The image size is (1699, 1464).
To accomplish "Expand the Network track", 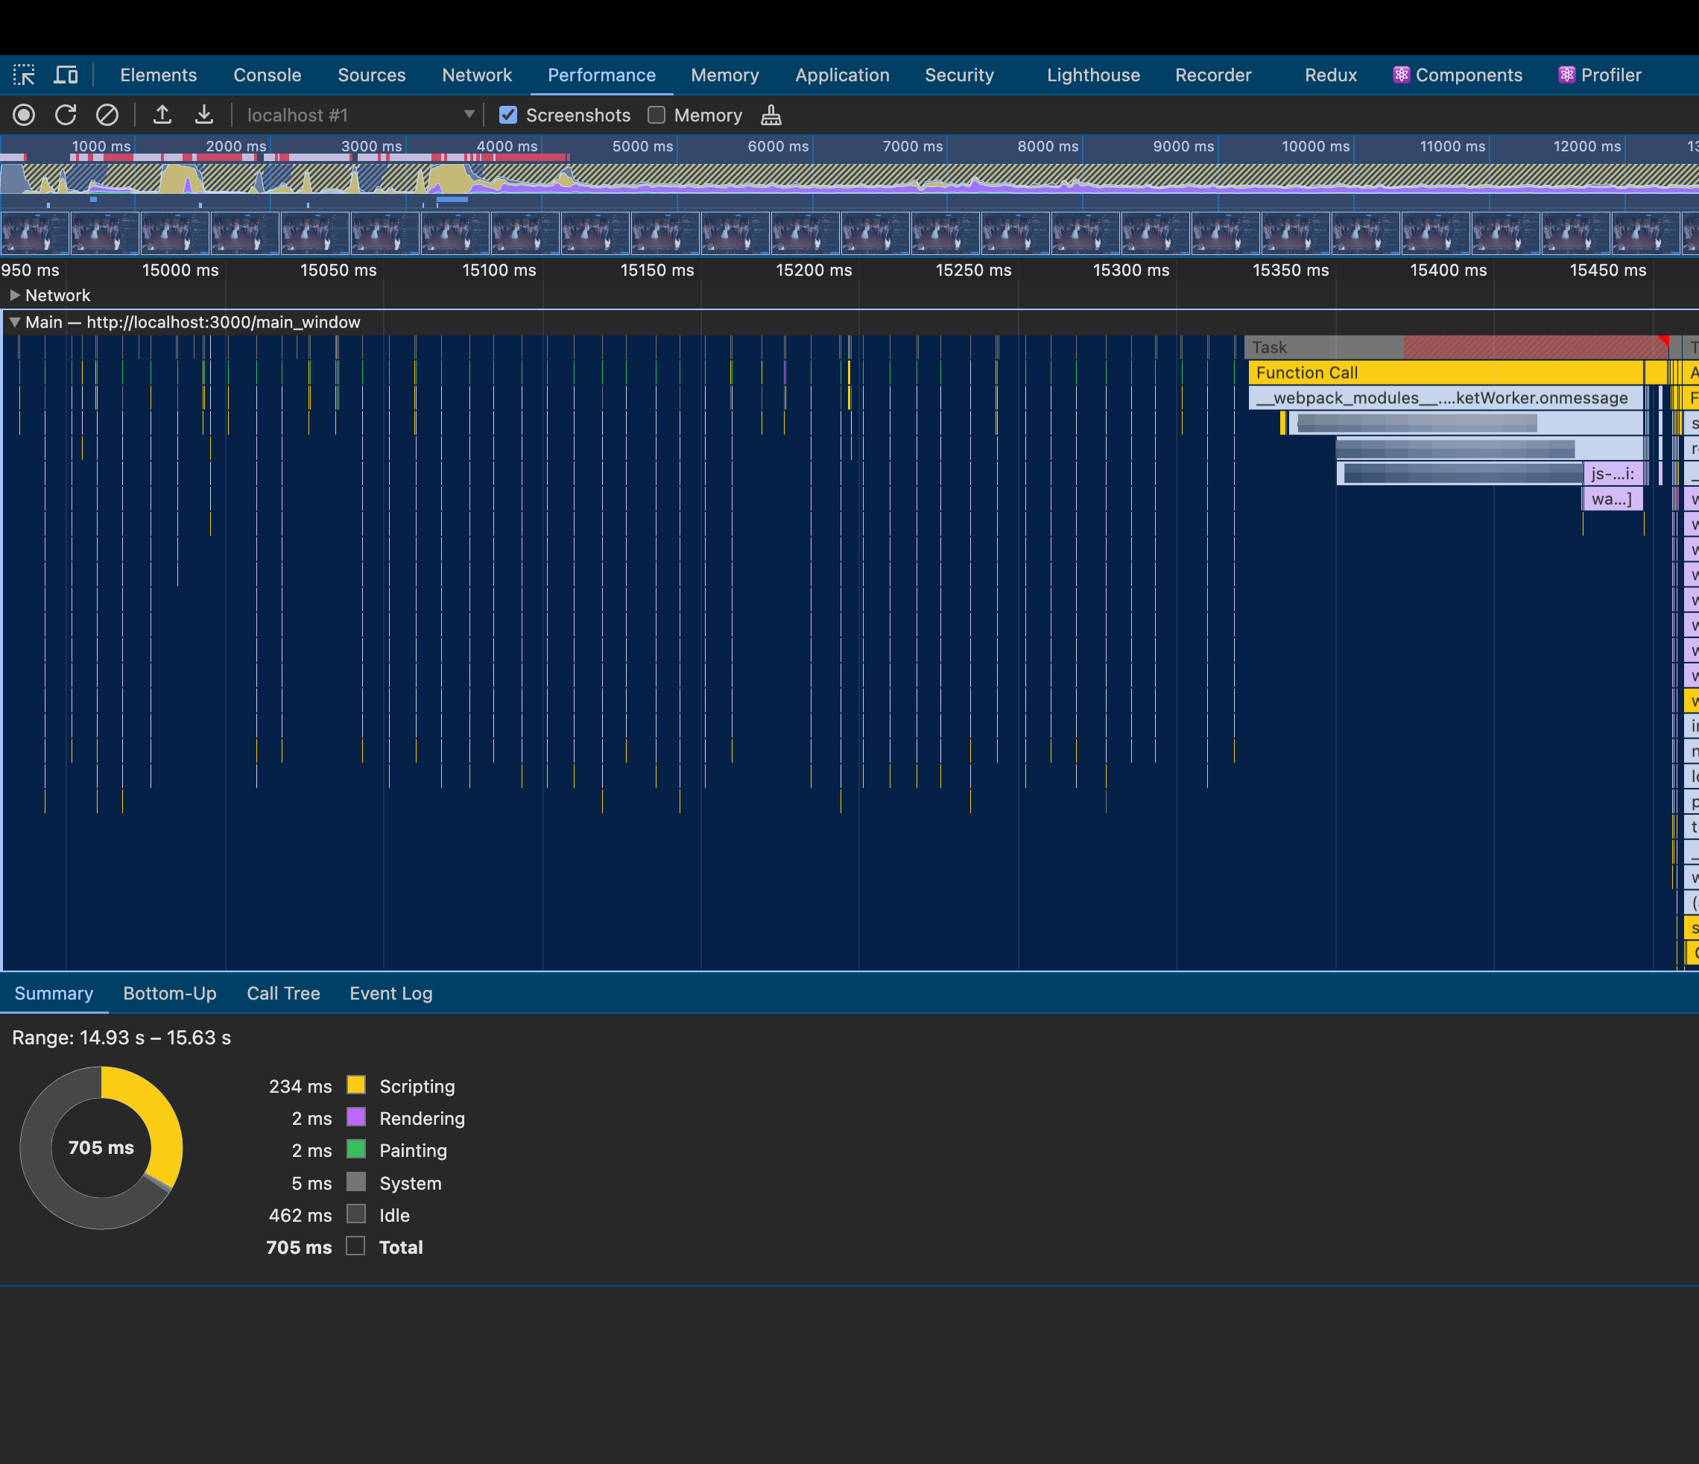I will click(15, 295).
